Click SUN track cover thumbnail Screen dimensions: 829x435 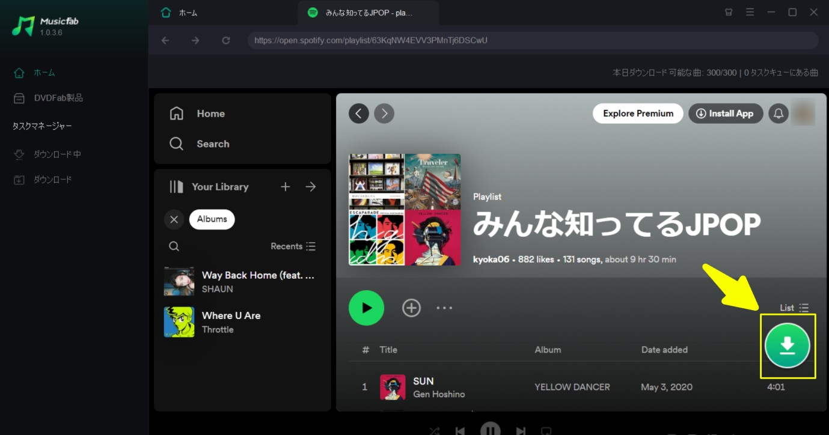point(393,388)
